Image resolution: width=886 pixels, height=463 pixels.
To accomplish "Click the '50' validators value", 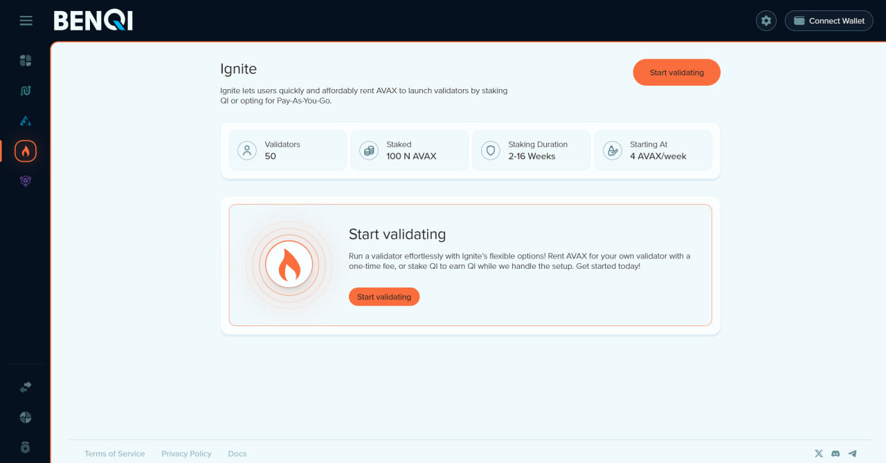I will pos(271,156).
